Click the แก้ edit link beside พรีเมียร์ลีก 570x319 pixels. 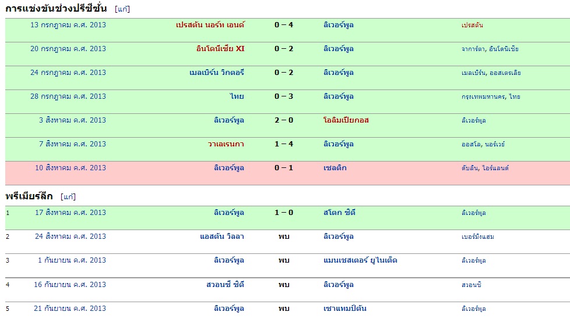coord(68,196)
